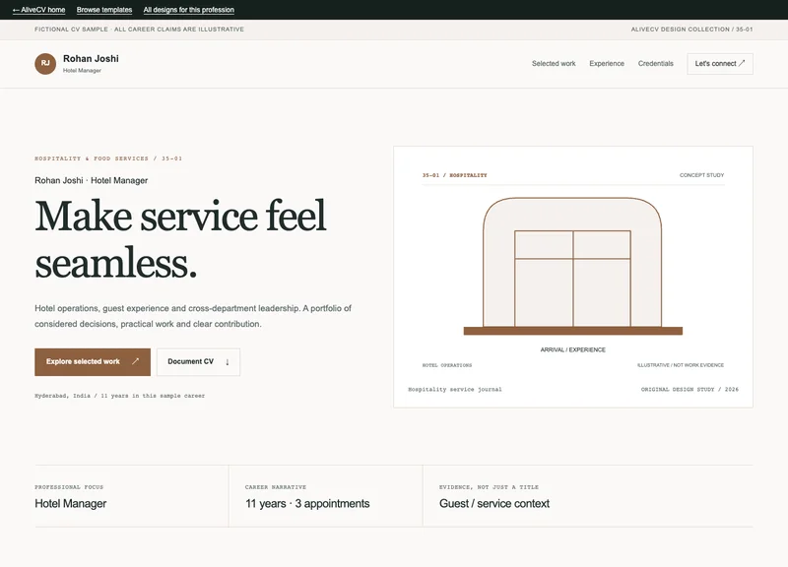Viewport: 788px width, 567px height.
Task: Open All designs for this profession
Action: point(188,10)
